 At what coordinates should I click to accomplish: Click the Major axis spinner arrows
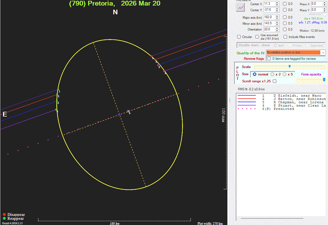coord(277,17)
